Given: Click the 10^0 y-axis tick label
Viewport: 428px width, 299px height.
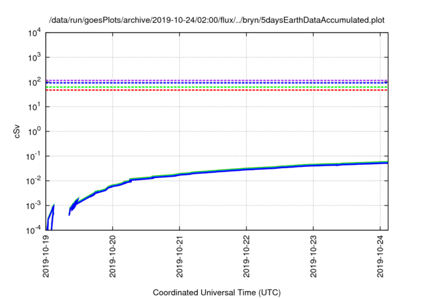Looking at the screenshot, I should (34, 131).
